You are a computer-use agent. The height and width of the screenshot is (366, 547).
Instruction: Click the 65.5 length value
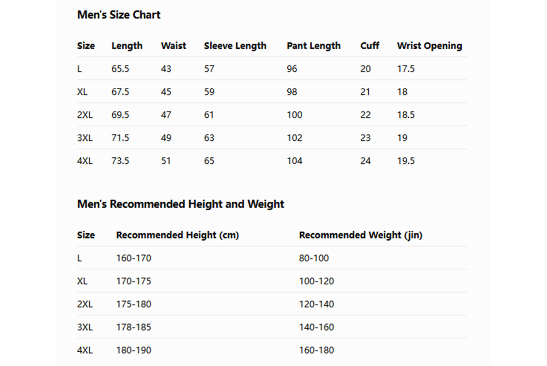[x=120, y=69]
